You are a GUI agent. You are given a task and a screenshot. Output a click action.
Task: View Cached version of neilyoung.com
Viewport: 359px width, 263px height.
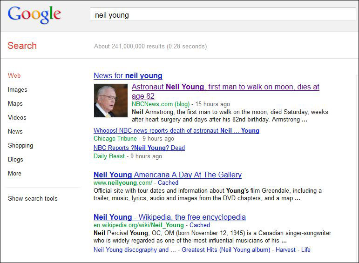[168, 182]
